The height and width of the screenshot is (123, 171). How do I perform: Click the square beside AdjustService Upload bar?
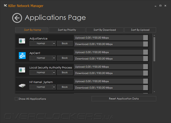tap(145, 38)
